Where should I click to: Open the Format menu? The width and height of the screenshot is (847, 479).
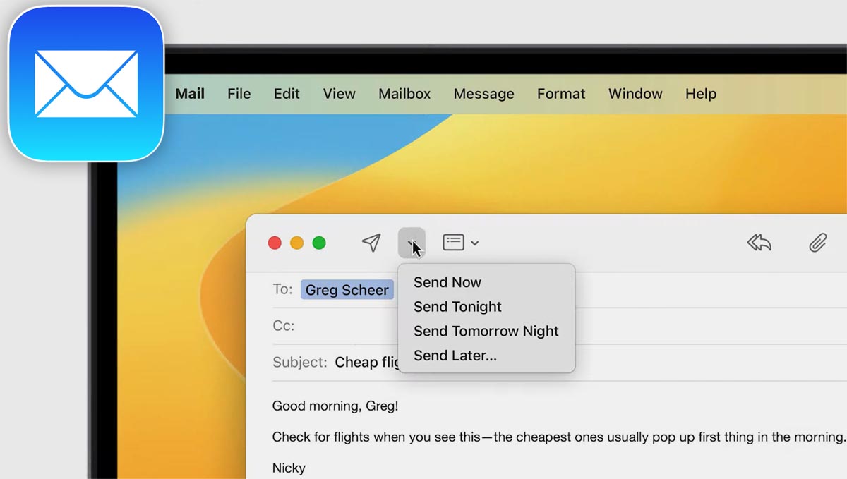(561, 94)
